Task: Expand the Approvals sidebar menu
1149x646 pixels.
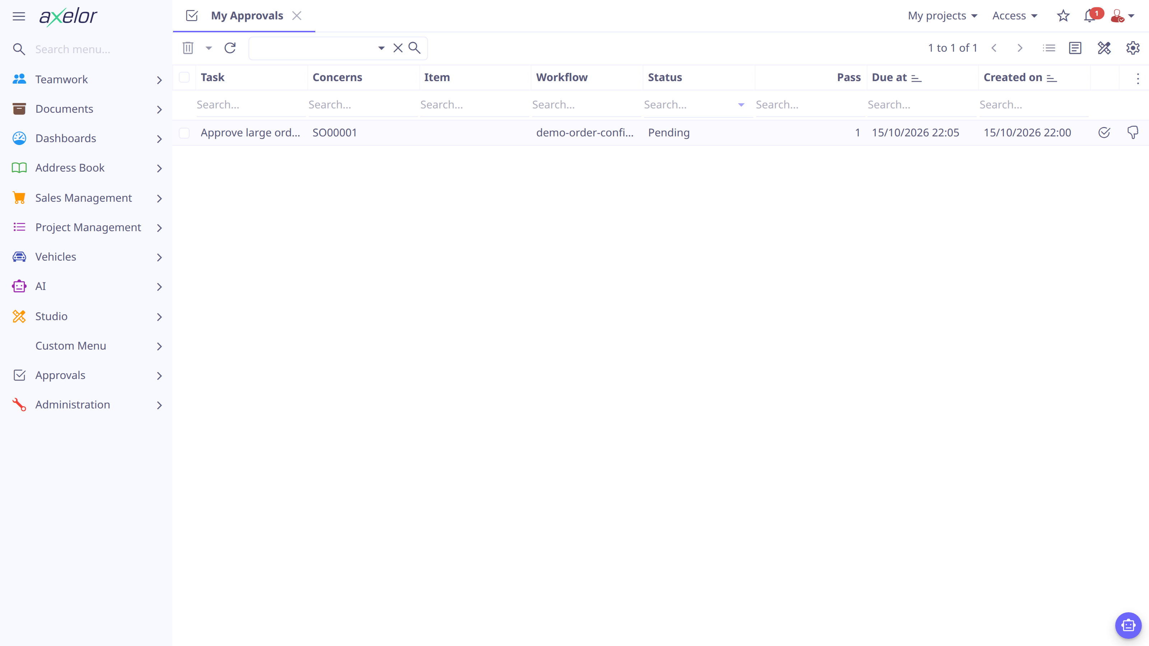Action: pos(87,375)
